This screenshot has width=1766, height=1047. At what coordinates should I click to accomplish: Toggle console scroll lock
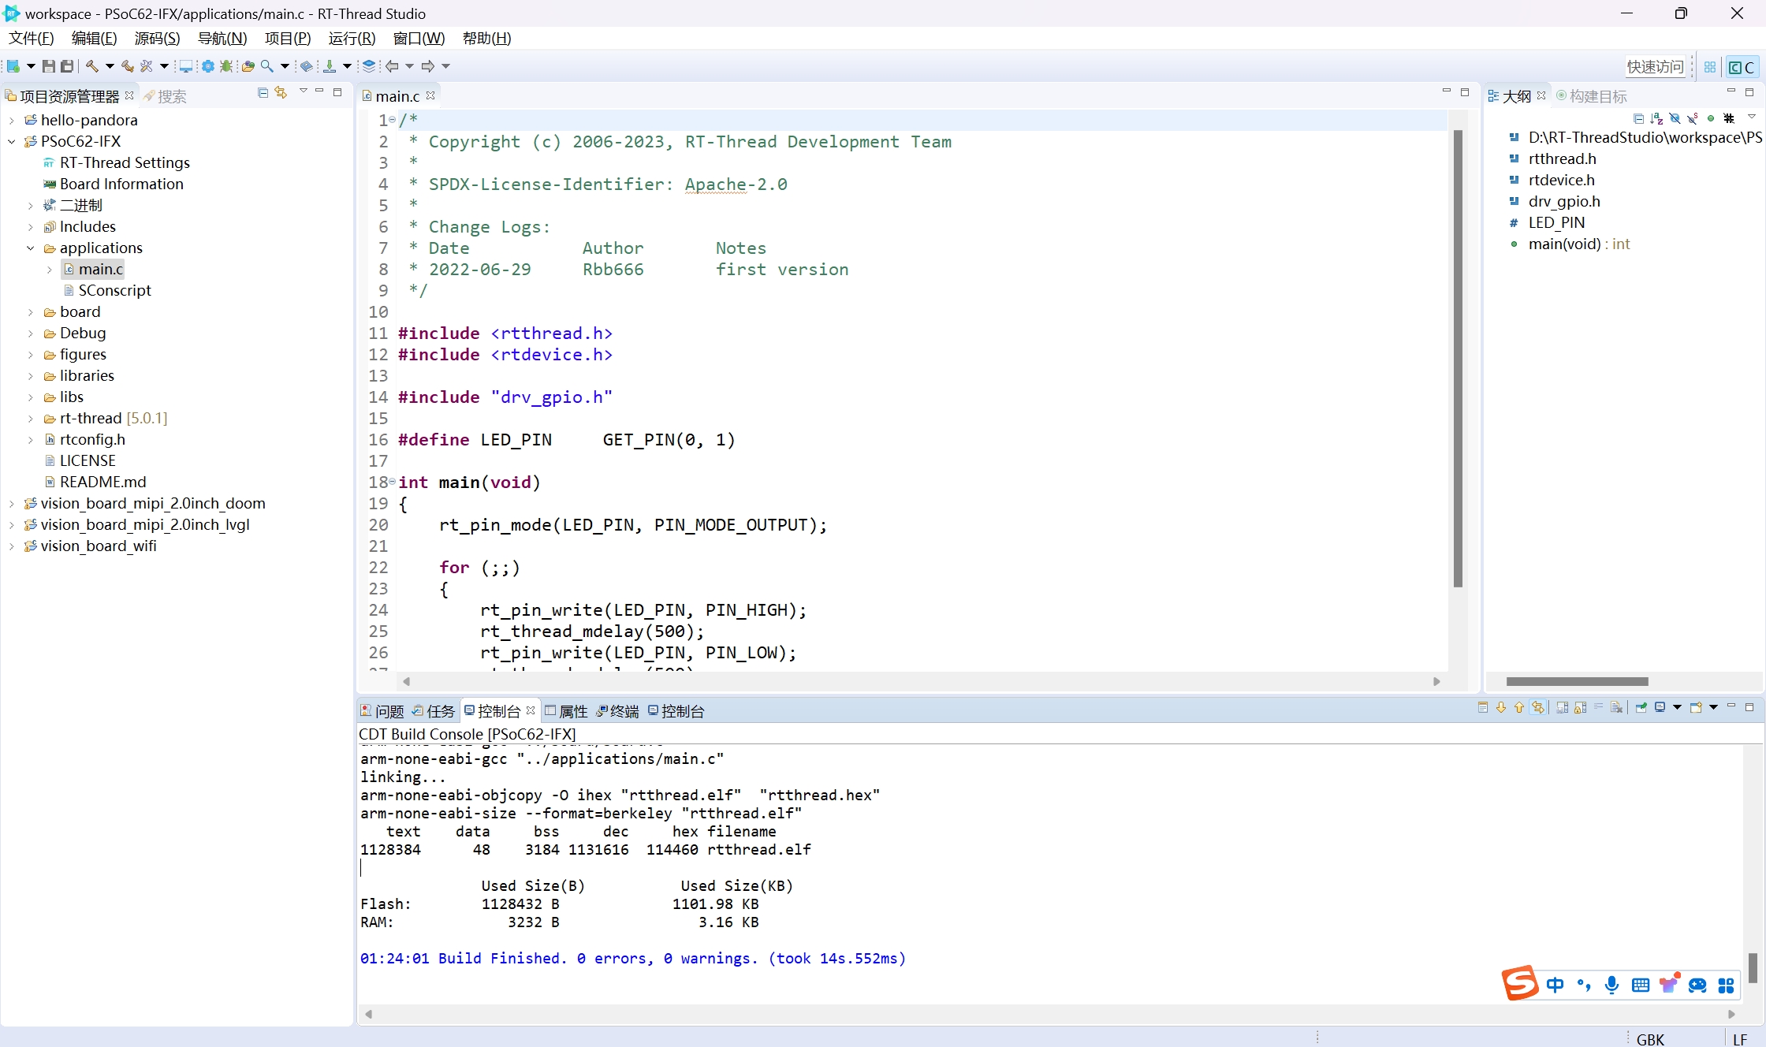point(1580,708)
